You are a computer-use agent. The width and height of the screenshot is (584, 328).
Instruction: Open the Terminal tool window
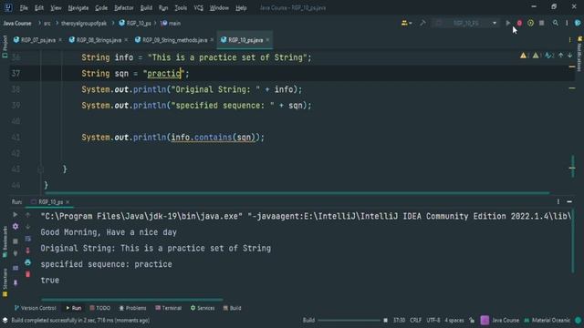[168, 308]
